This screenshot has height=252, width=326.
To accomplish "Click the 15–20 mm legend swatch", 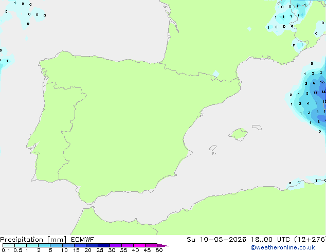I will pos(80,245).
